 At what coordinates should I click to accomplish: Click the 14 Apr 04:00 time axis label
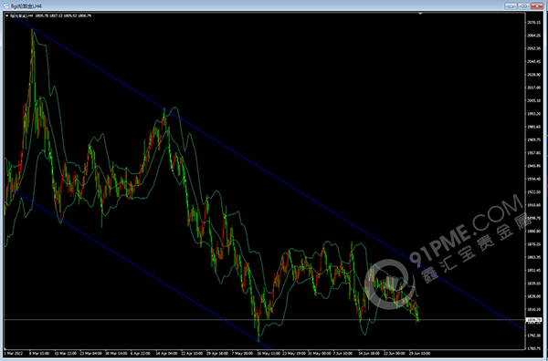click(x=165, y=354)
